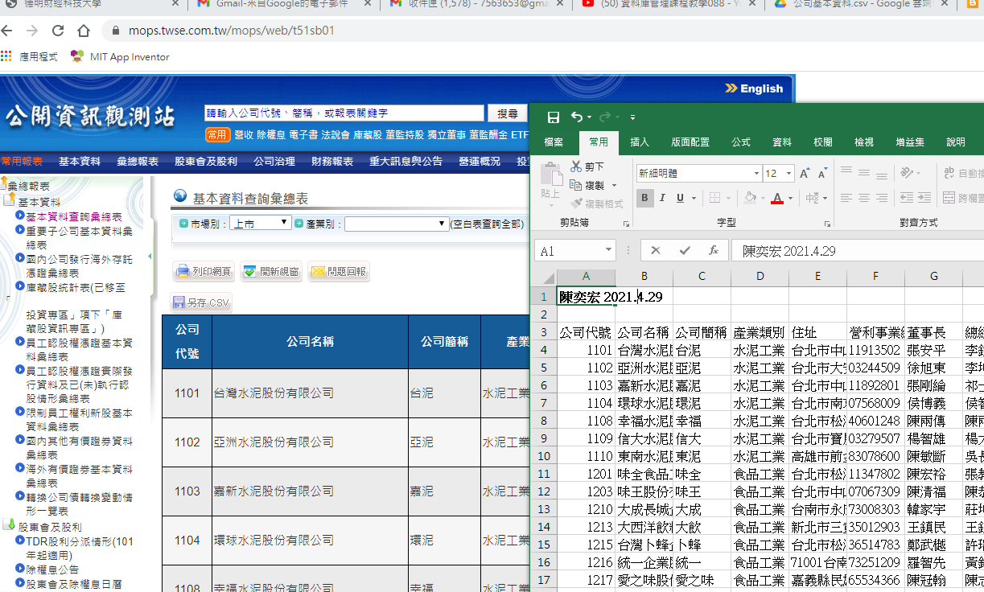Open the Excel 檔案 (File) tab
Viewport: 984px width, 592px height.
[554, 142]
